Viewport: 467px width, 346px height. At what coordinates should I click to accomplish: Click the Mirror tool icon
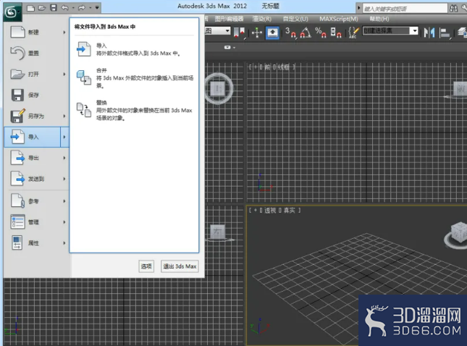click(x=429, y=33)
